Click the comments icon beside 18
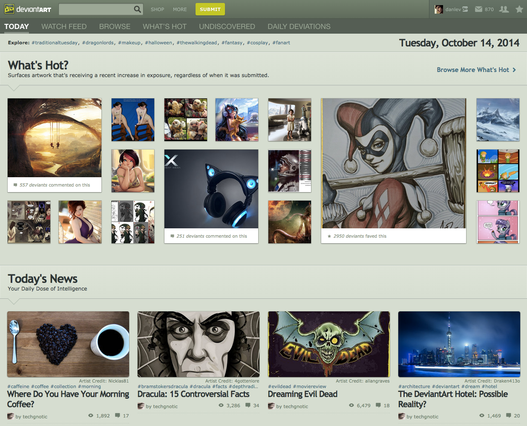Screen dimensions: 527x426 378,405
